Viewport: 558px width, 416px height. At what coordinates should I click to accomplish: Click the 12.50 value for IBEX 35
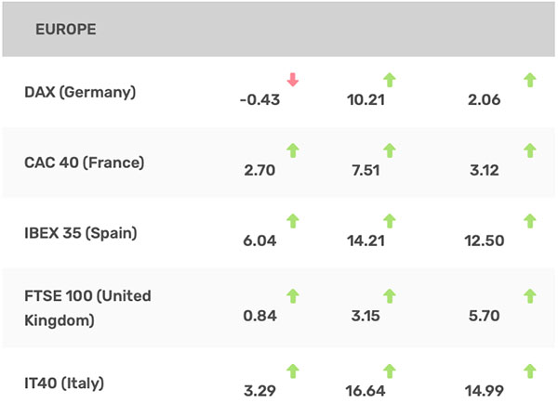click(485, 240)
